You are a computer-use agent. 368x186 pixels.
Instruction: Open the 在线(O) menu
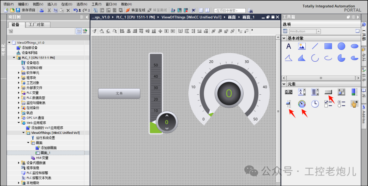pyautogui.click(x=67, y=4)
